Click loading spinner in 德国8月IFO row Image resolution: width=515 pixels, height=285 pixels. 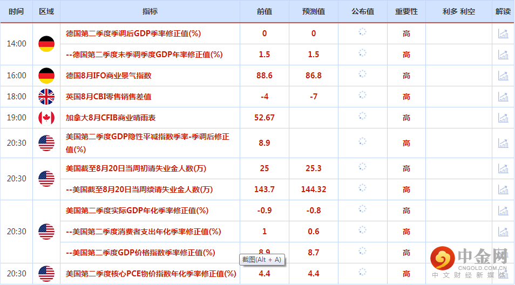coord(362,74)
